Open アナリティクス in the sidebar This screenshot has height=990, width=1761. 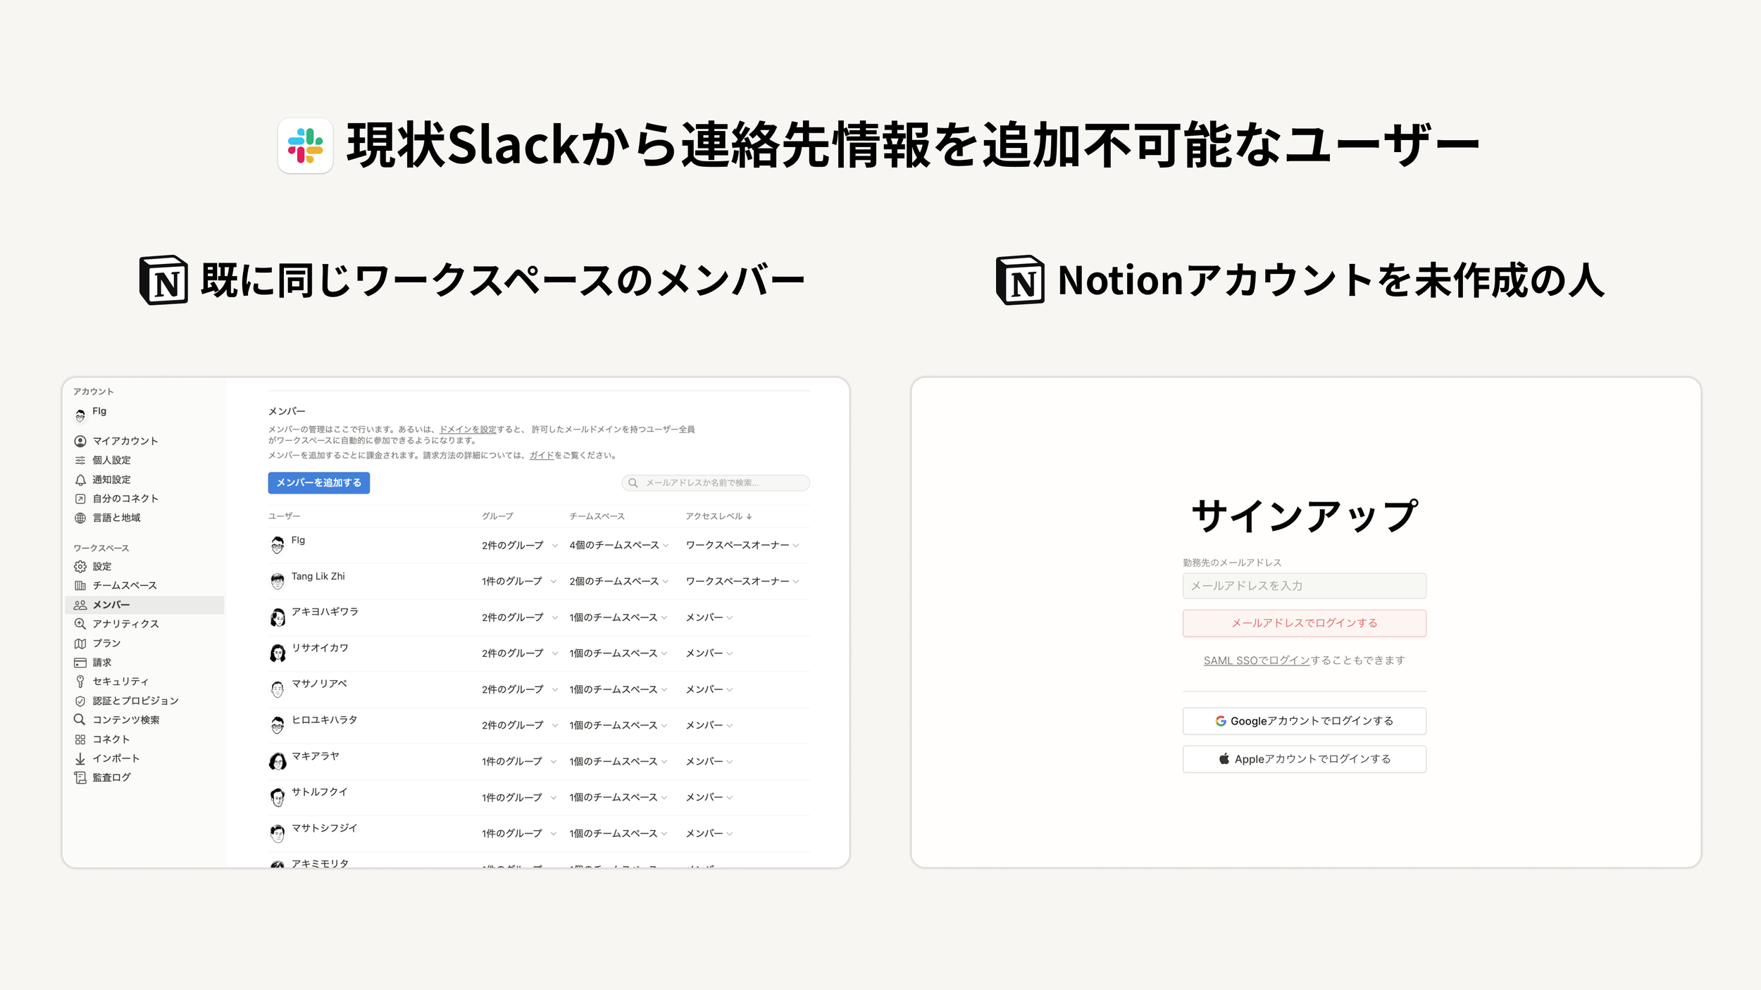coord(125,624)
